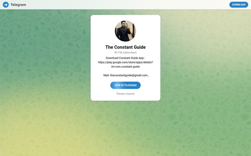Screen dimensions: 251x156
Task: Open the play.google.com store link
Action: (x=125, y=62)
